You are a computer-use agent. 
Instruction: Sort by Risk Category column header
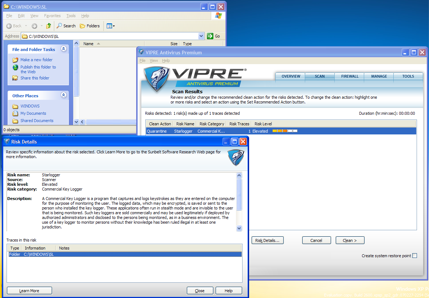pos(212,124)
